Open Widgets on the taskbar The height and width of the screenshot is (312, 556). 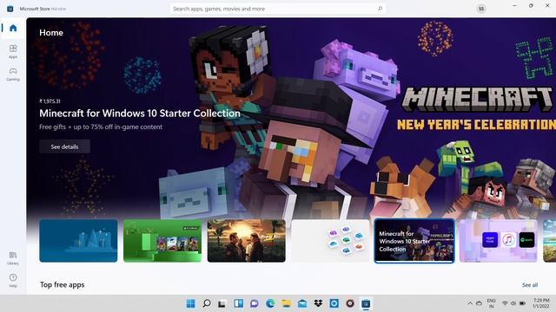point(238,303)
